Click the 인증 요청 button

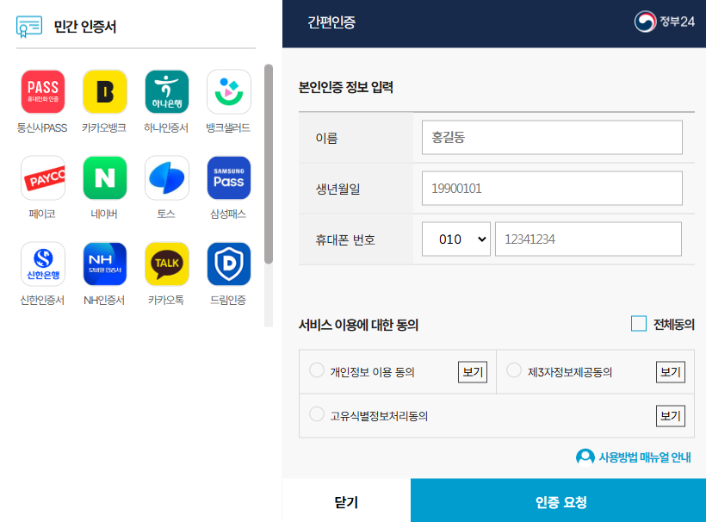(558, 500)
